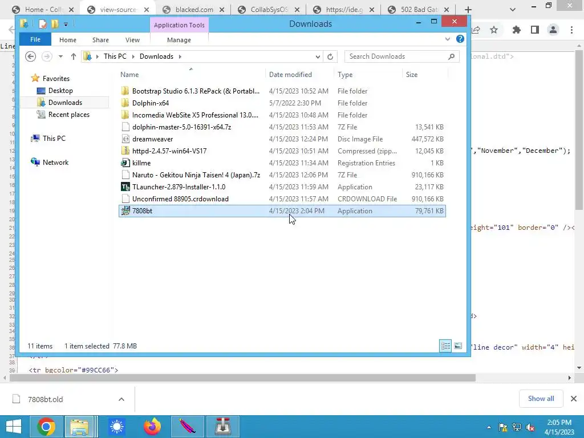Select This PC in navigation pane

tap(54, 138)
